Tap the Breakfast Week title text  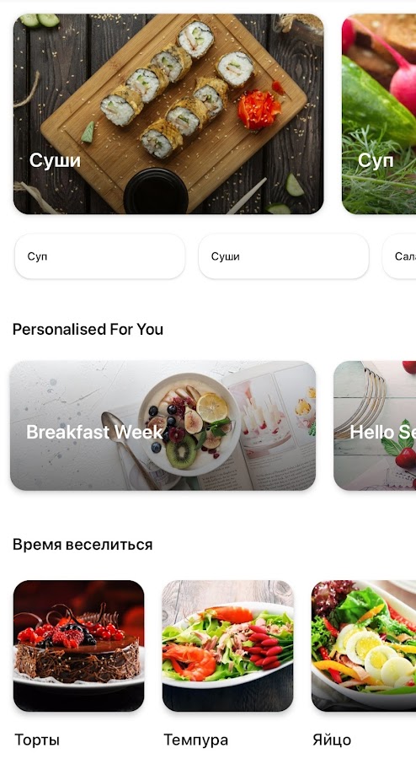point(94,432)
